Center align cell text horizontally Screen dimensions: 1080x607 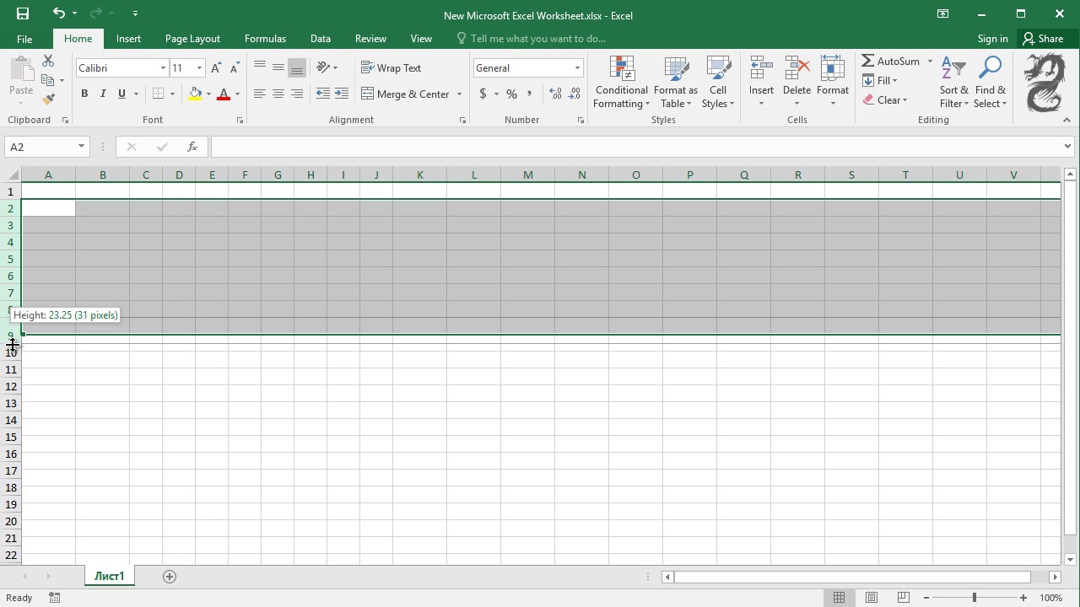[278, 94]
